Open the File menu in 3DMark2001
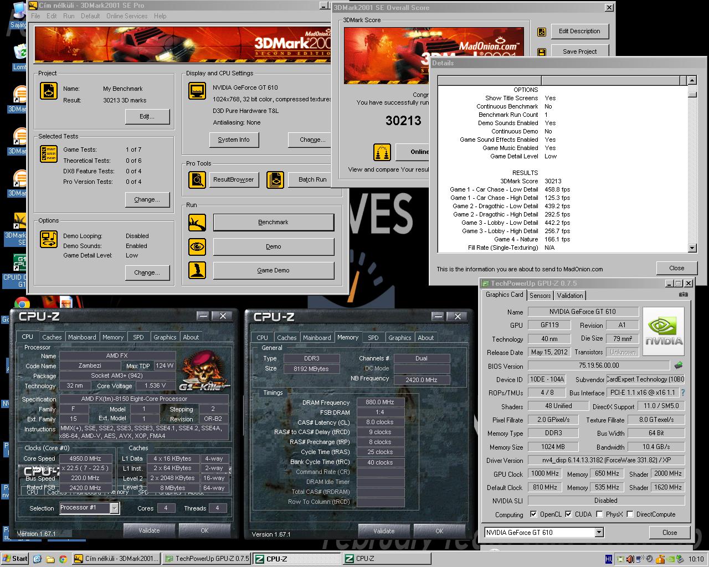The height and width of the screenshot is (567, 709). click(x=36, y=16)
